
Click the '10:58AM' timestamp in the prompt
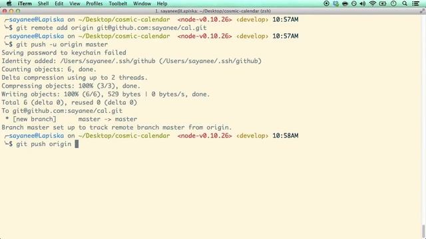(286, 135)
